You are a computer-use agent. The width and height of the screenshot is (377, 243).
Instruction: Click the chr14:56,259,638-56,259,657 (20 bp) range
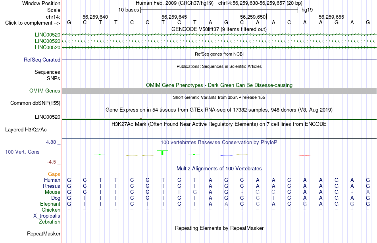[260, 3]
